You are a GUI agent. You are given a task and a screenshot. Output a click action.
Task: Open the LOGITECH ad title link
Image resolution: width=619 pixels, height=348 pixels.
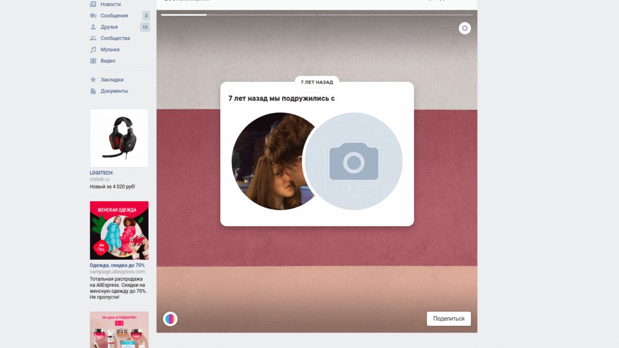point(101,173)
